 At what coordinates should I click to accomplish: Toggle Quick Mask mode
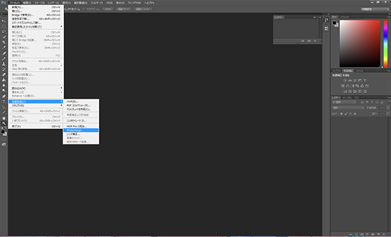coord(4,139)
